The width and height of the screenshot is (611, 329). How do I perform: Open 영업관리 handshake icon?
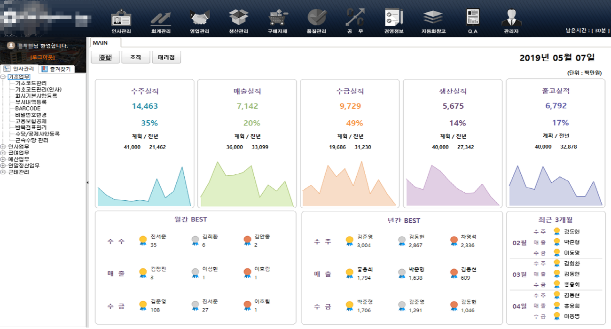point(199,19)
